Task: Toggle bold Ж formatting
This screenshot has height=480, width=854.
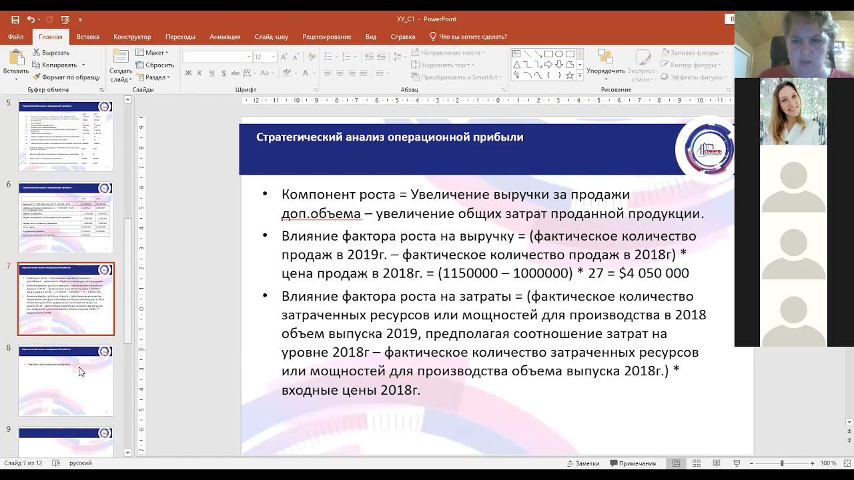Action: (188, 73)
